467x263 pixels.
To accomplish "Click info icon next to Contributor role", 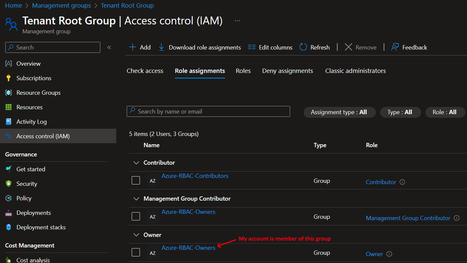I will point(402,182).
